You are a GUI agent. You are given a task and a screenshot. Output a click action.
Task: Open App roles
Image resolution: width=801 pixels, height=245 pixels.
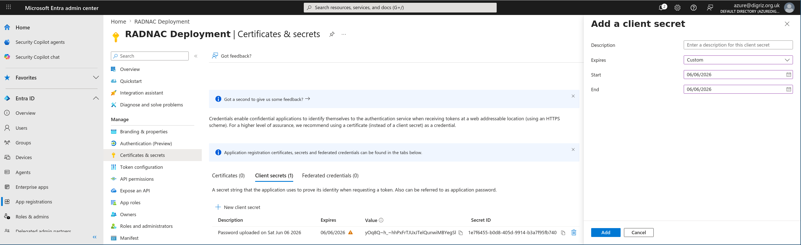(130, 203)
